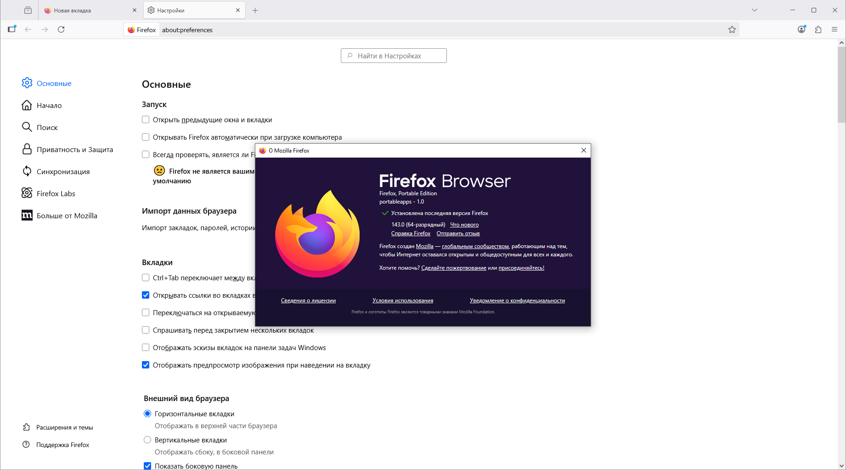
Task: Switch to the Новая вкладка tab
Action: pyautogui.click(x=90, y=10)
